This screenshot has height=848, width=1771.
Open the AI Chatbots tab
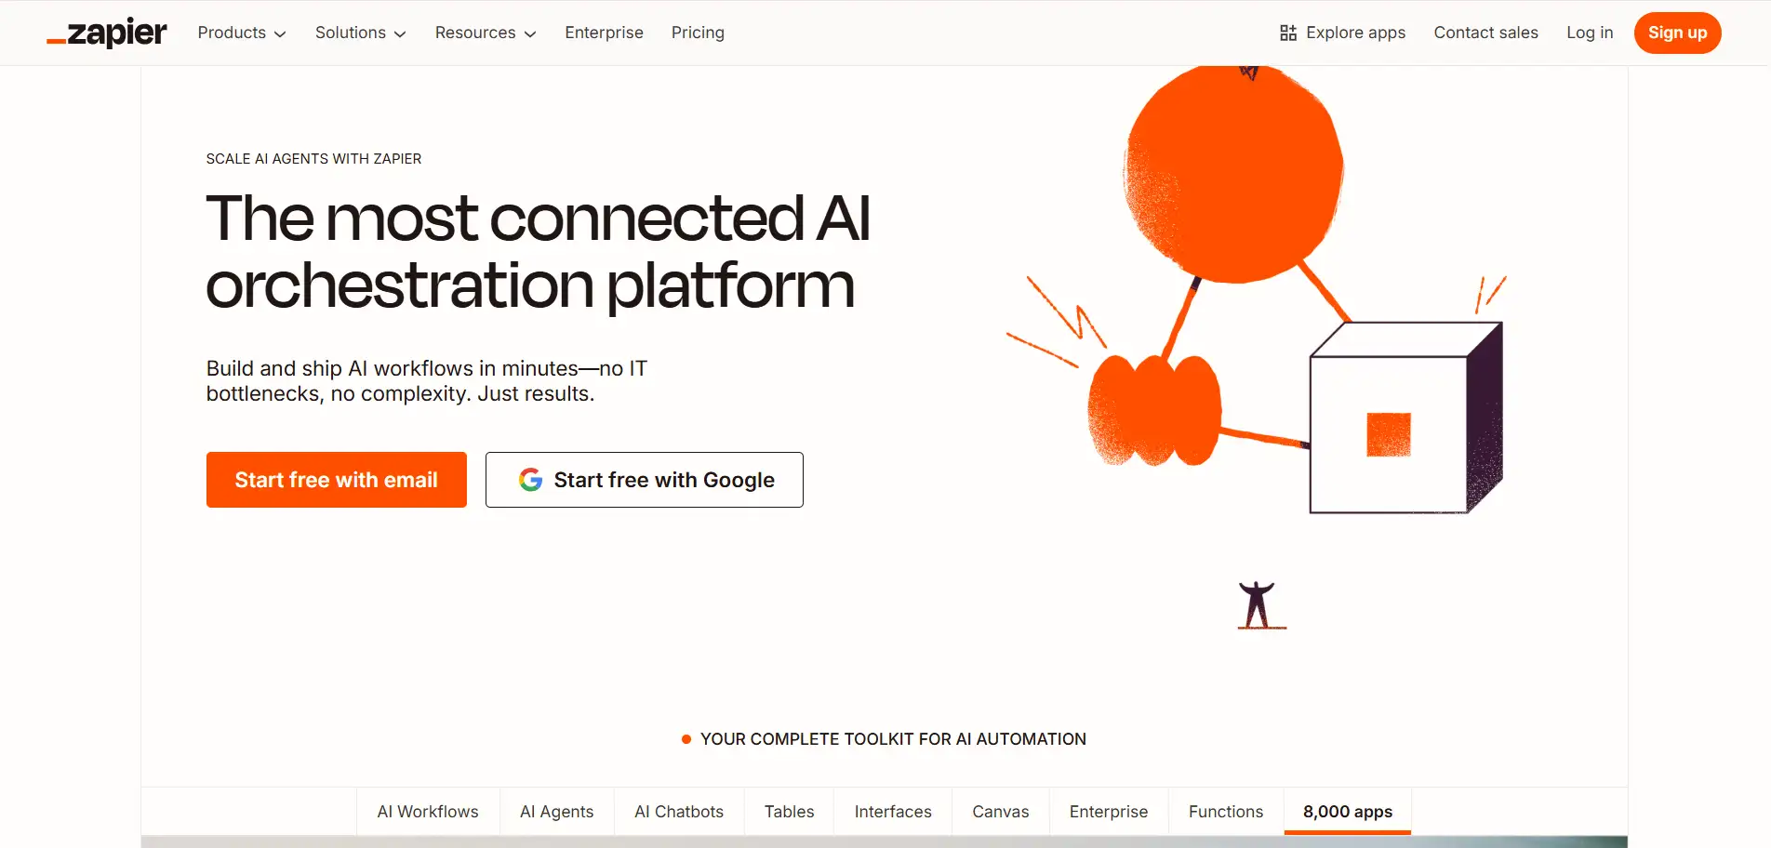[678, 811]
